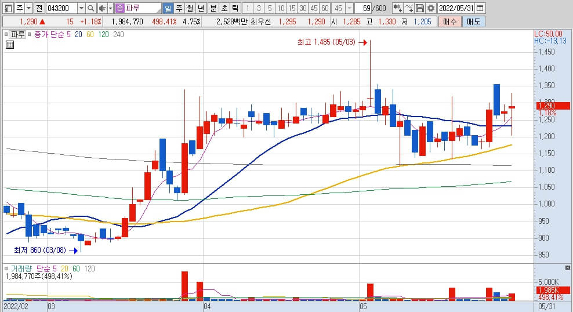This screenshot has height=312, width=573.
Task: Click the 전 button
Action: (x=39, y=8)
